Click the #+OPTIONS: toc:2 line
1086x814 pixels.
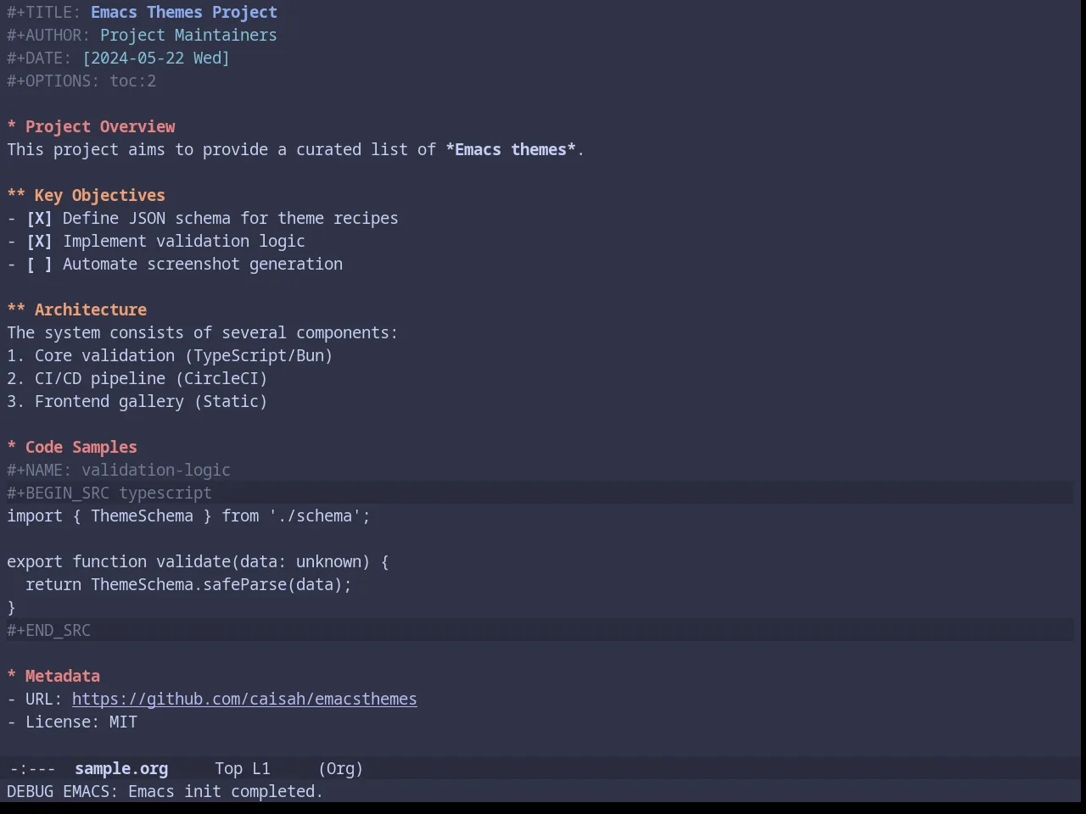tap(81, 81)
